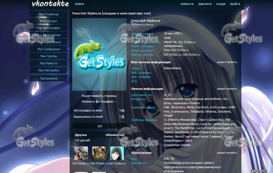273x173 pixels.
Task: Click the Редактировать страницу link
Action: click(99, 96)
